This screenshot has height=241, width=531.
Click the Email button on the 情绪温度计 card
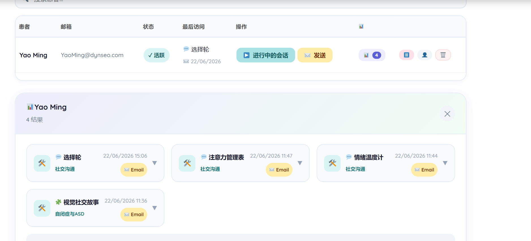pos(424,170)
